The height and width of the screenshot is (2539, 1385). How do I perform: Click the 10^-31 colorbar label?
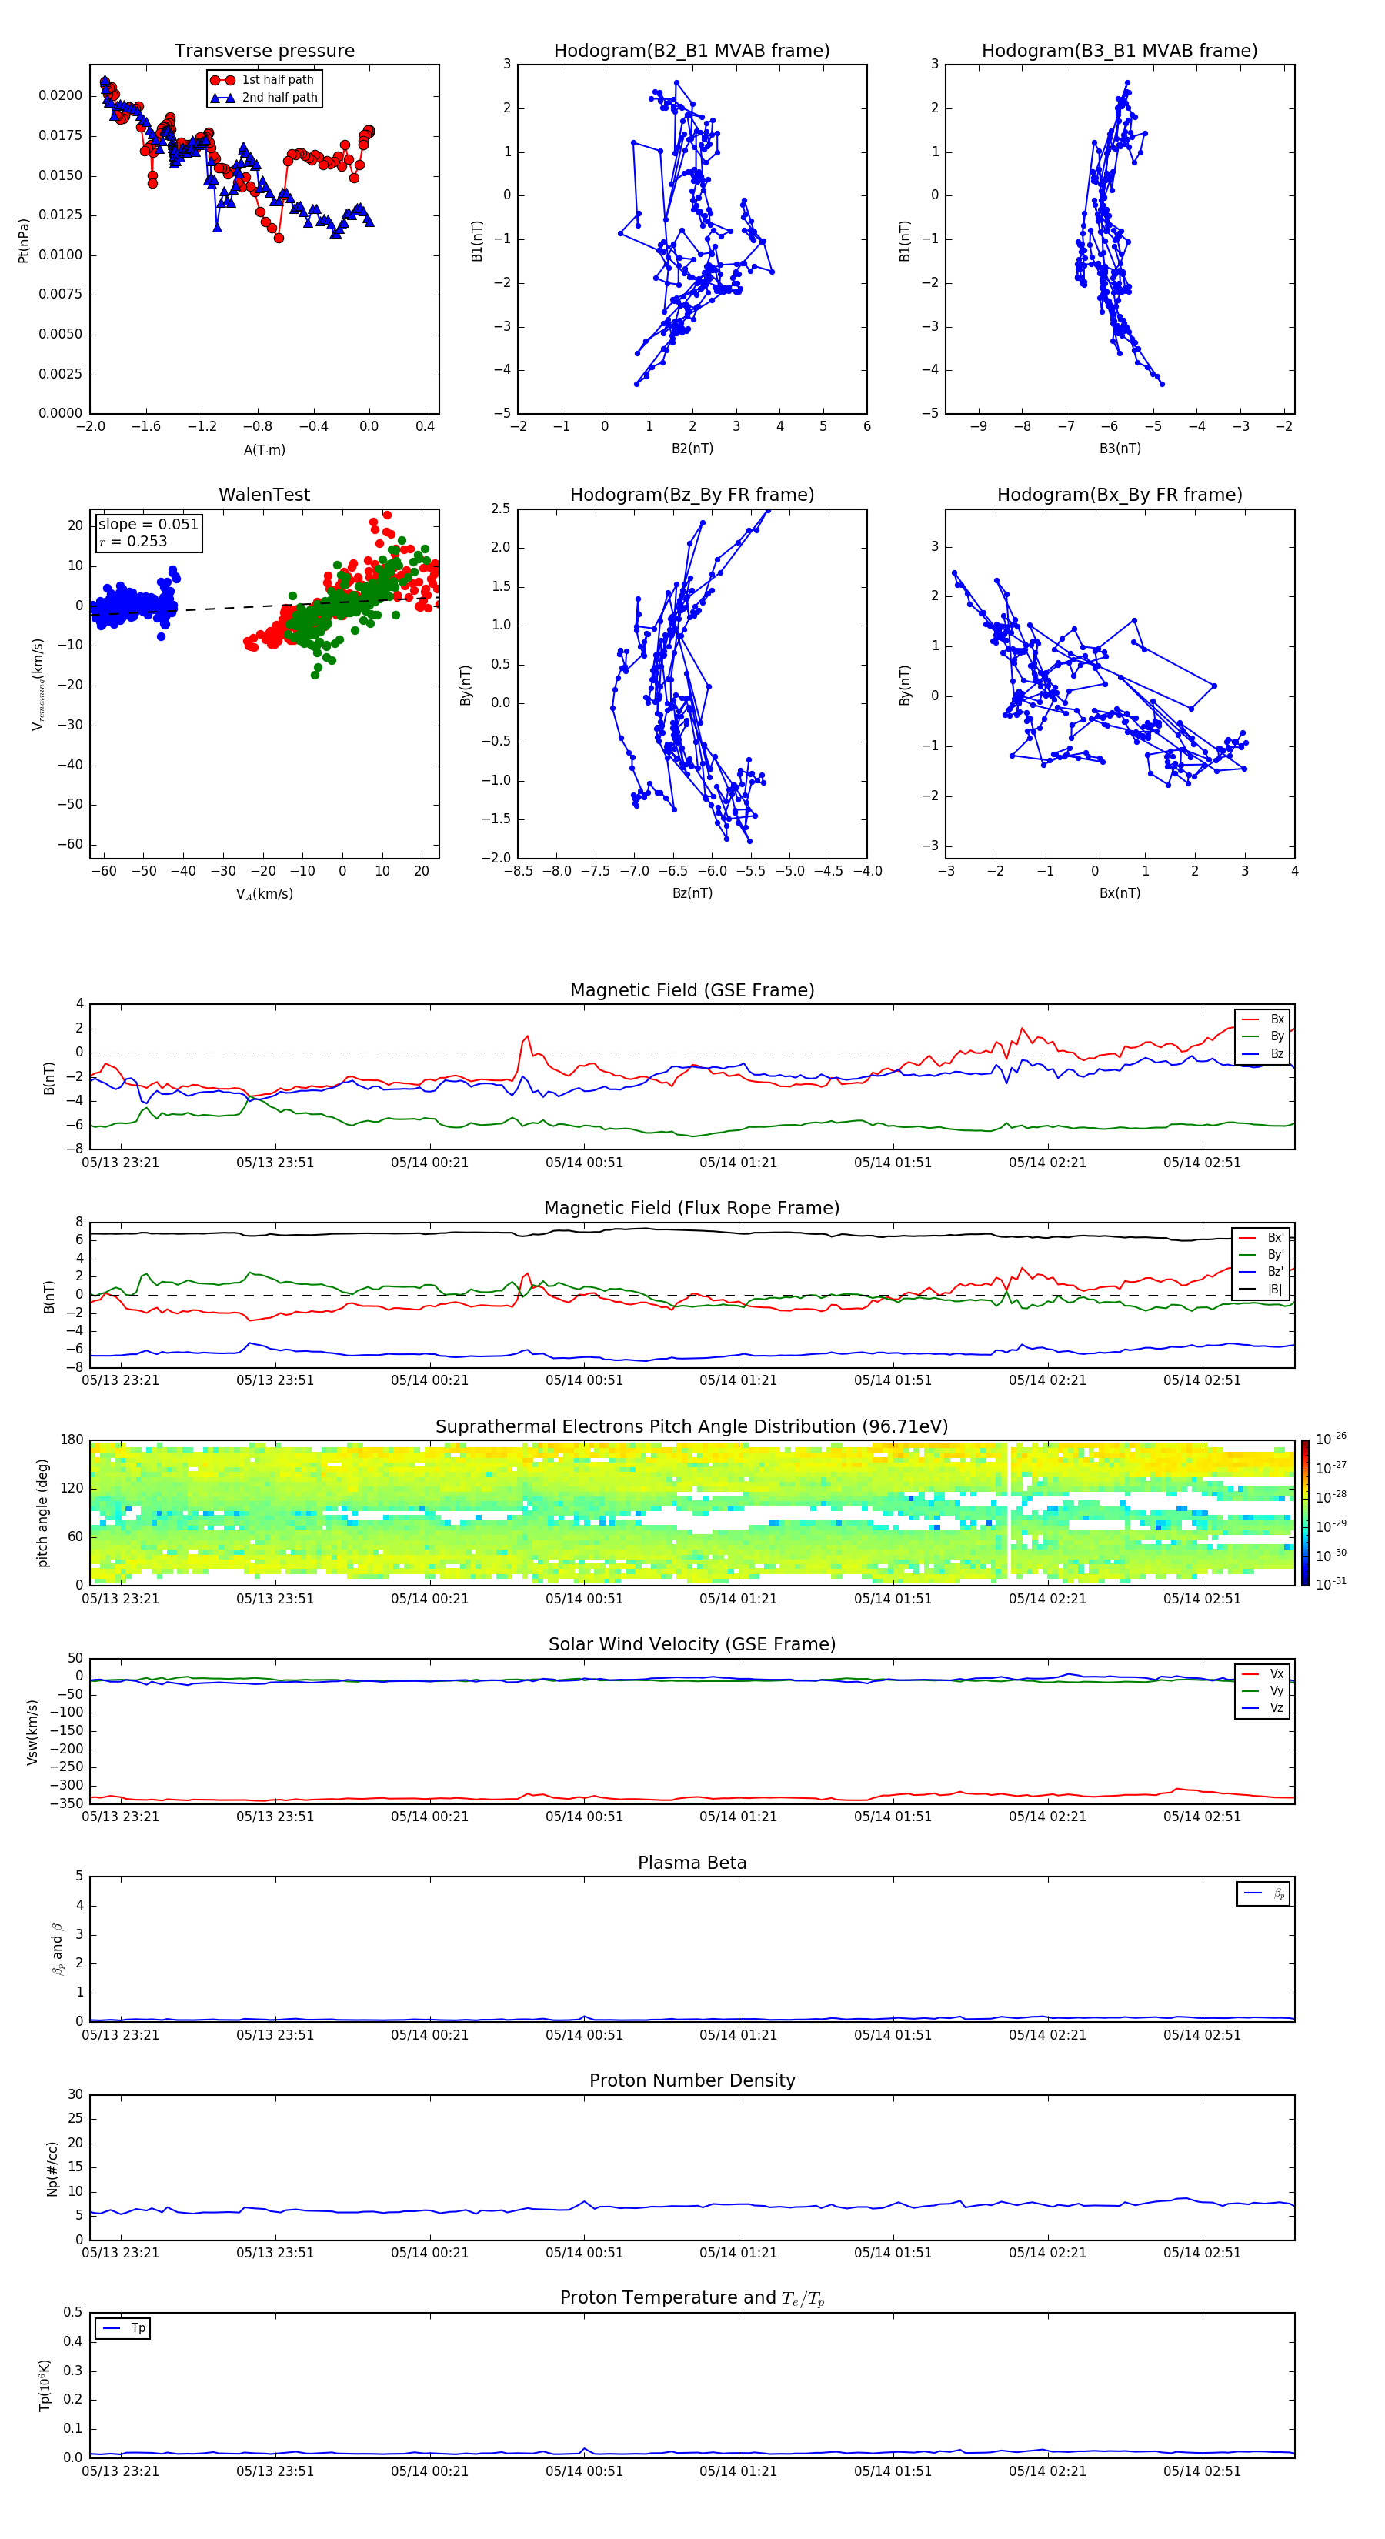1331,1584
